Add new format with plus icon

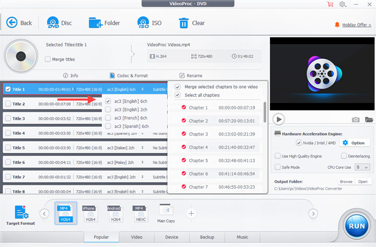coord(192,213)
